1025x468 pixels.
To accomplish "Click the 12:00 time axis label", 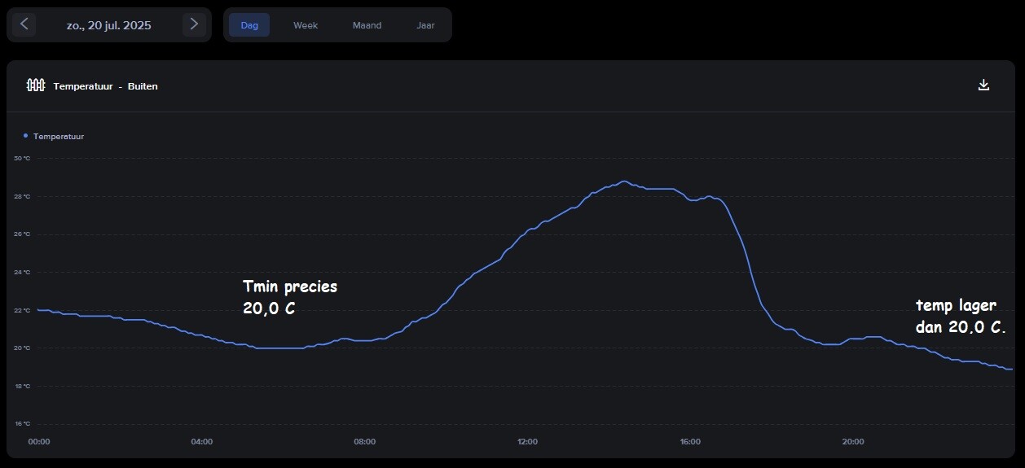I will coord(527,442).
